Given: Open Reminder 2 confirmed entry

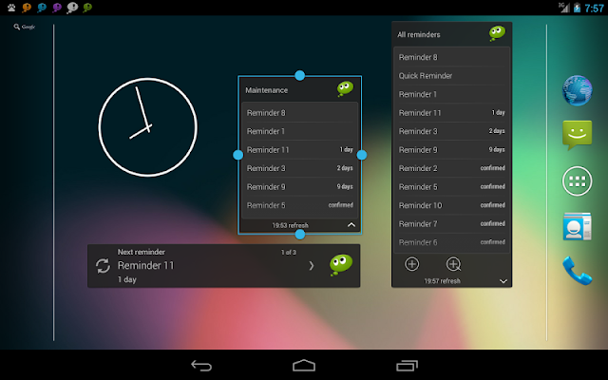Looking at the screenshot, I should coord(451,168).
